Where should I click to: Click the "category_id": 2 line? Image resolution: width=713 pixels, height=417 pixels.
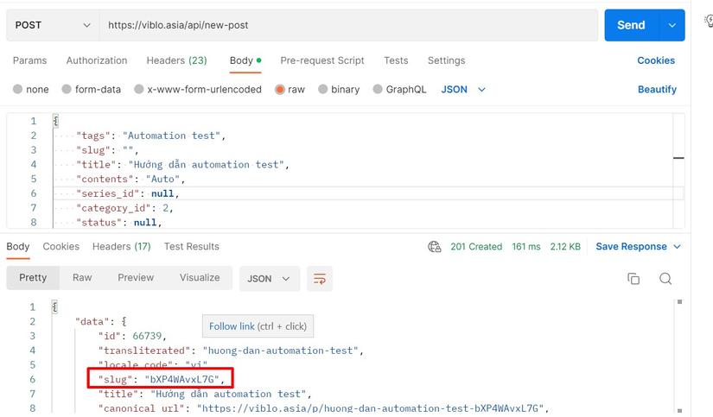[124, 208]
